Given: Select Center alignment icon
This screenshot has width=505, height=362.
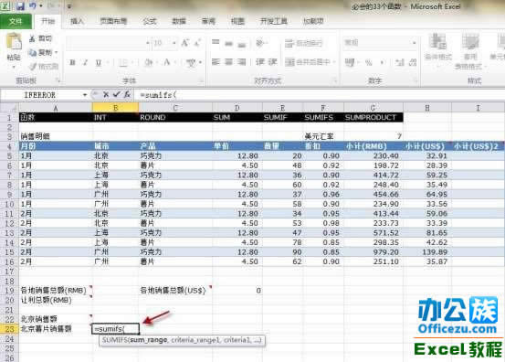Looking at the screenshot, I should [x=228, y=61].
